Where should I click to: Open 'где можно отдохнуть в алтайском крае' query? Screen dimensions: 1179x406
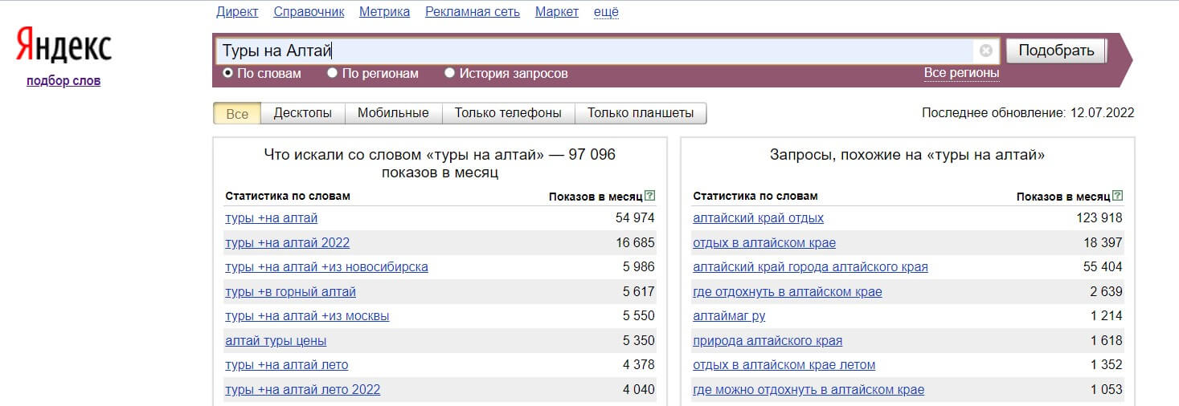click(x=809, y=389)
